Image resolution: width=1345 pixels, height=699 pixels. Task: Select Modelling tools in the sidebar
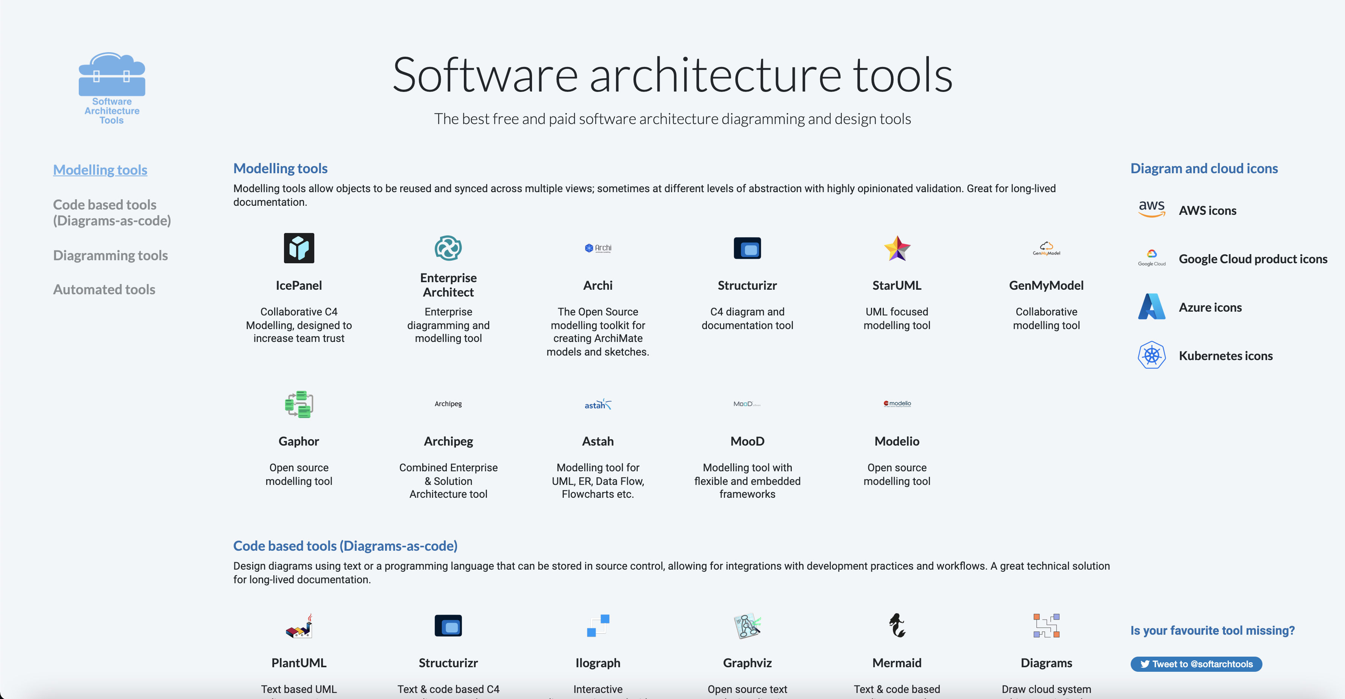click(x=100, y=169)
